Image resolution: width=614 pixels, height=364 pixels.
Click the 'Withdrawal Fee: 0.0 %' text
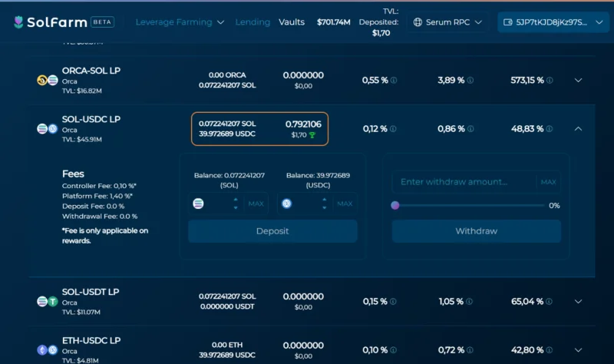click(x=100, y=217)
